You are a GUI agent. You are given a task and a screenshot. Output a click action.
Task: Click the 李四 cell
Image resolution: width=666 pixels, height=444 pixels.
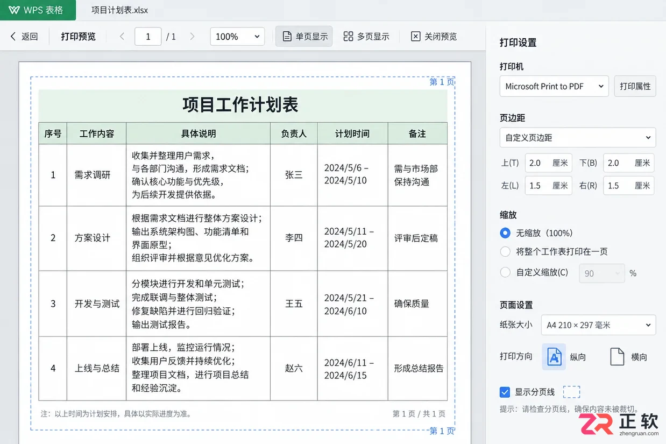click(294, 238)
